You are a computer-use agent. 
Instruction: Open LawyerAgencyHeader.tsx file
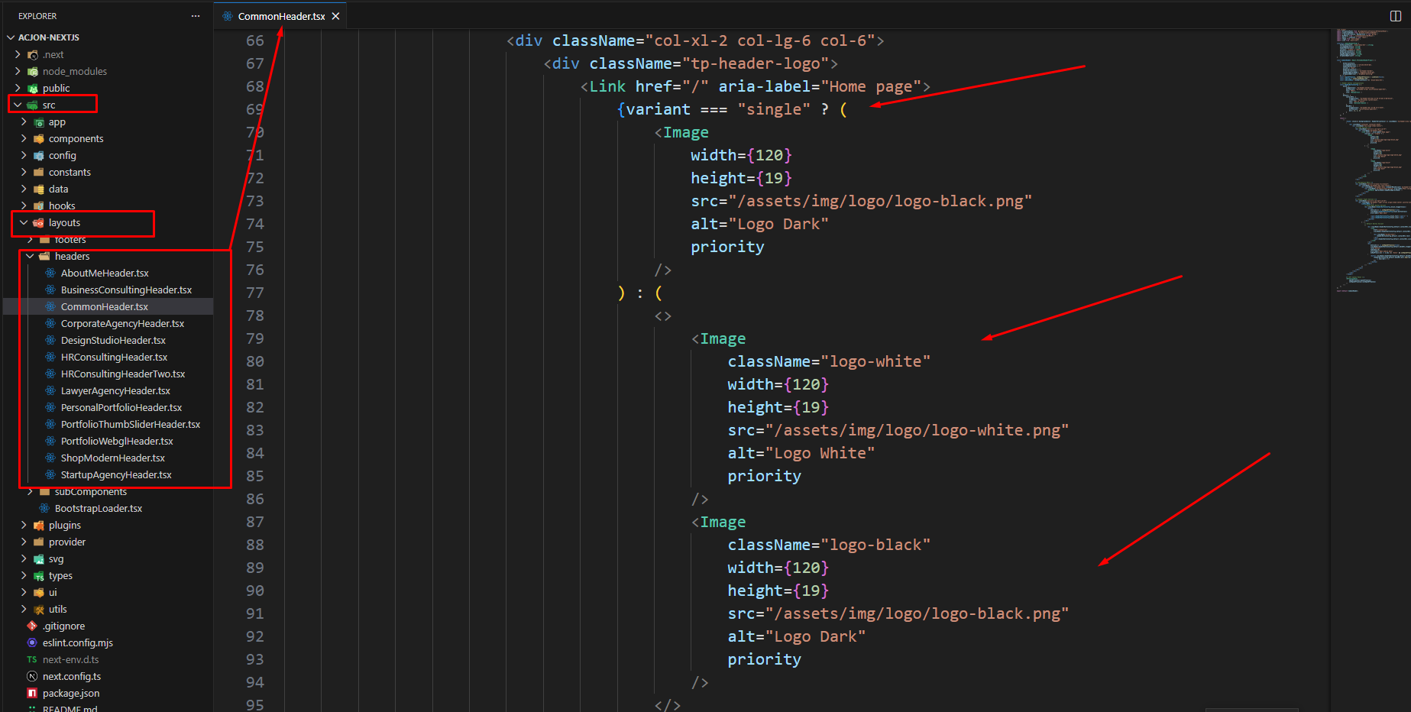point(115,390)
